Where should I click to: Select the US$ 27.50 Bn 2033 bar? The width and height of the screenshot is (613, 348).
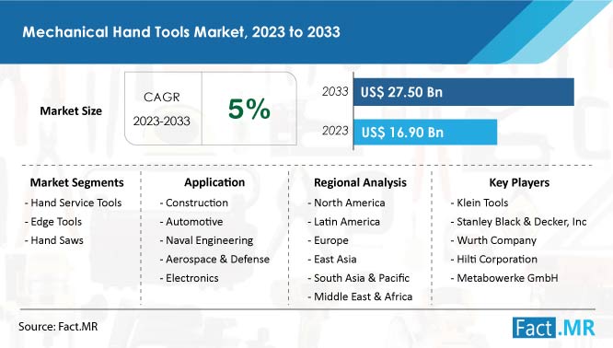tap(464, 92)
